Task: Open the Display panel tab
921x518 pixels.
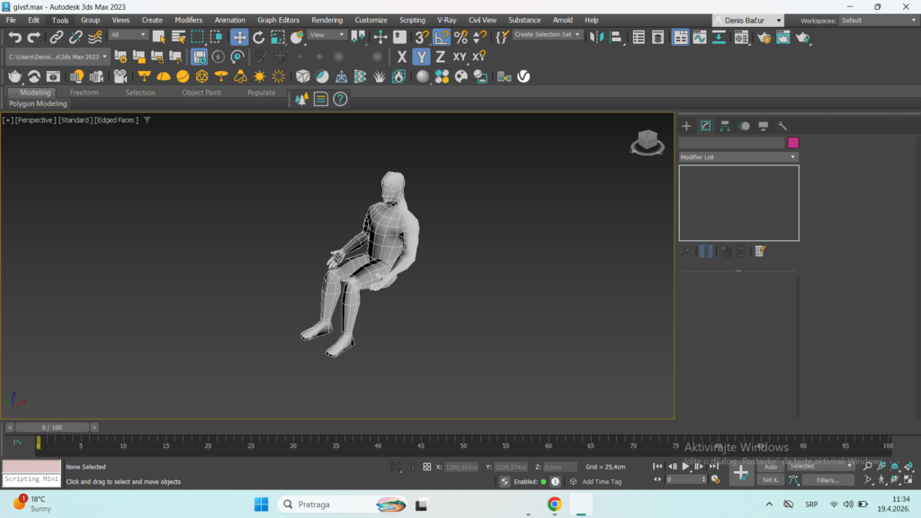Action: click(763, 126)
